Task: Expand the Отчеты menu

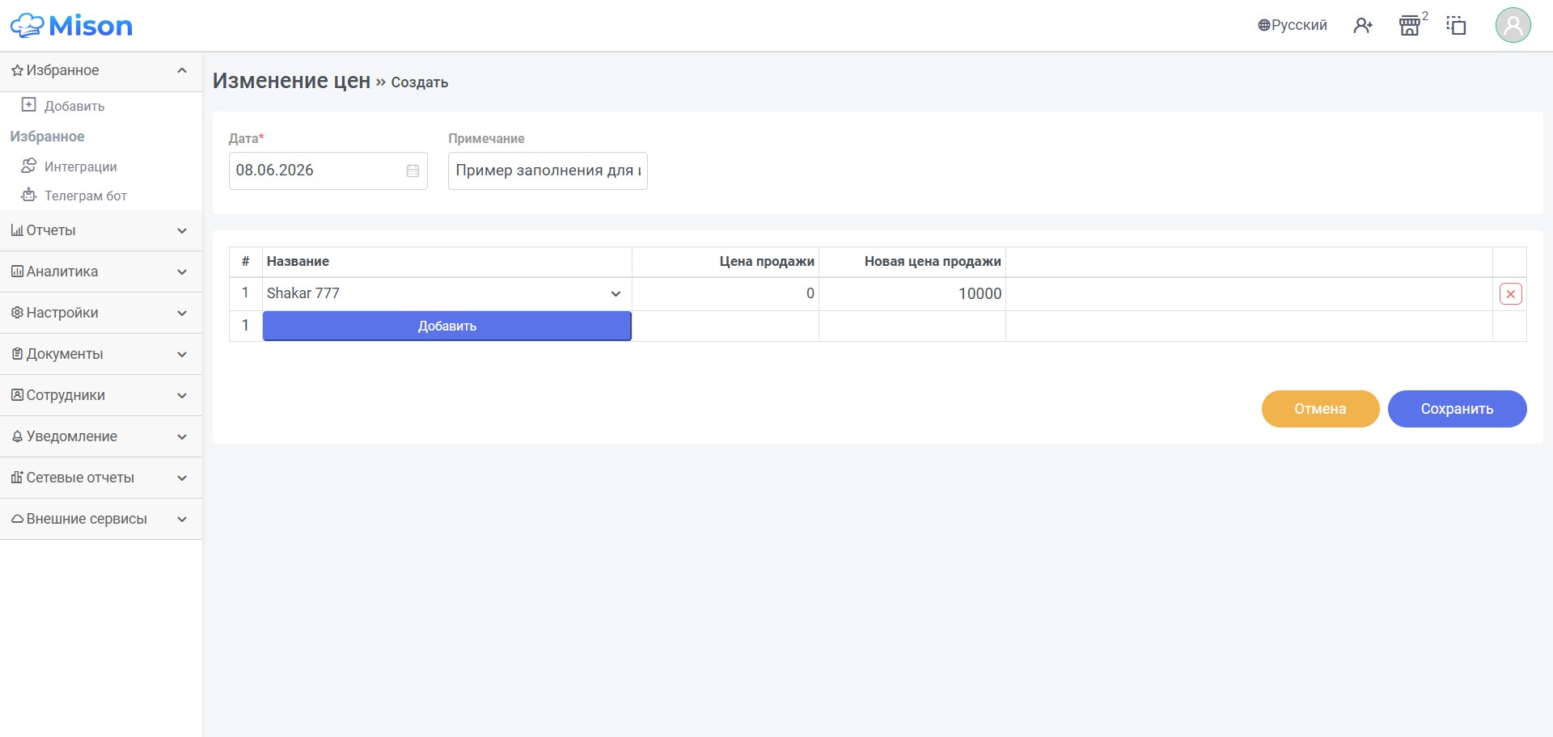Action: (101, 231)
